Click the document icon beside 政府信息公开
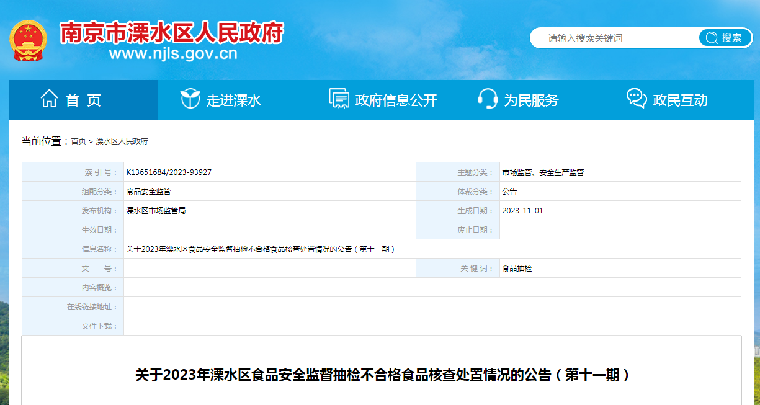Image resolution: width=760 pixels, height=405 pixels. [x=339, y=99]
